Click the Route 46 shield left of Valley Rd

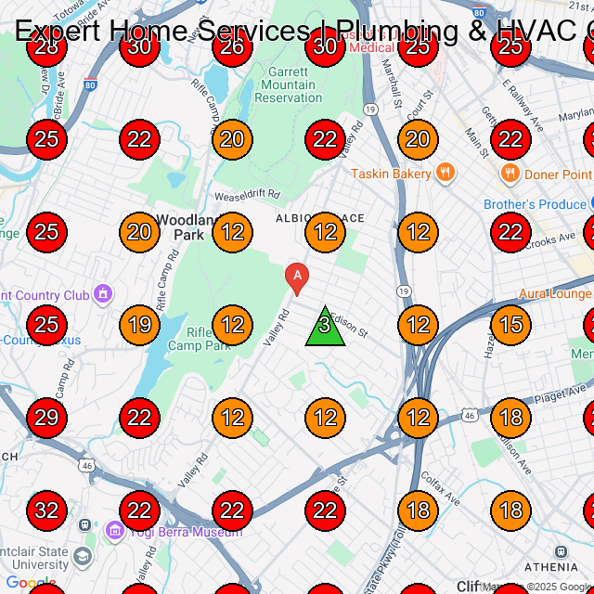[87, 466]
